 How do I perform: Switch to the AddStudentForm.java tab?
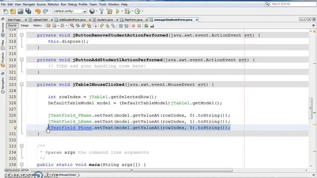pyautogui.click(x=72, y=20)
